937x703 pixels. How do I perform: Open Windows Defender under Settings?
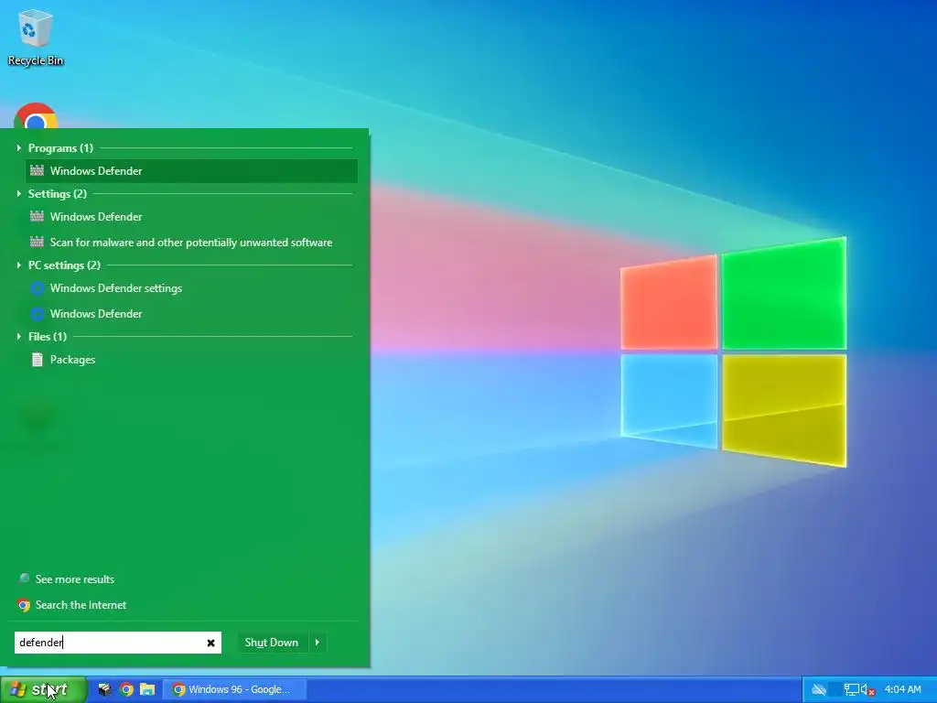click(191, 216)
